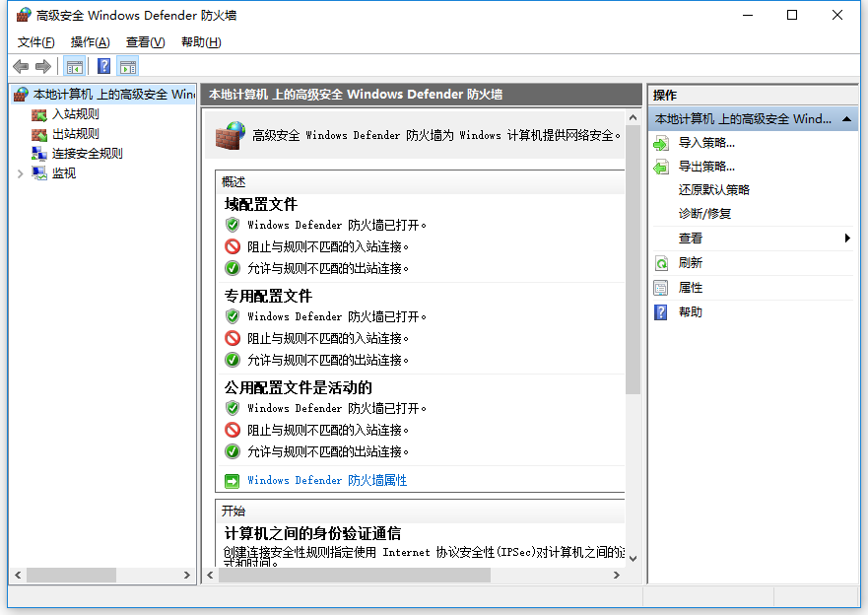Click the red block icon under 域配置文件
Screen dimensions: 868x615
[x=233, y=245]
